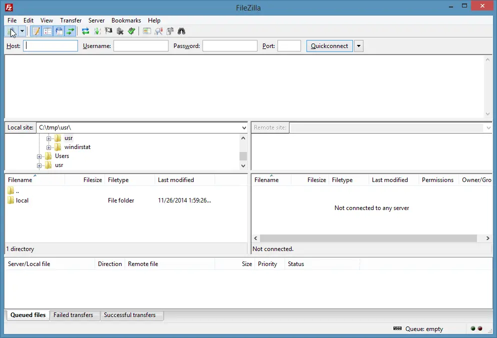The height and width of the screenshot is (338, 497).
Task: Click the queue's Direction column header
Action: tap(109, 264)
